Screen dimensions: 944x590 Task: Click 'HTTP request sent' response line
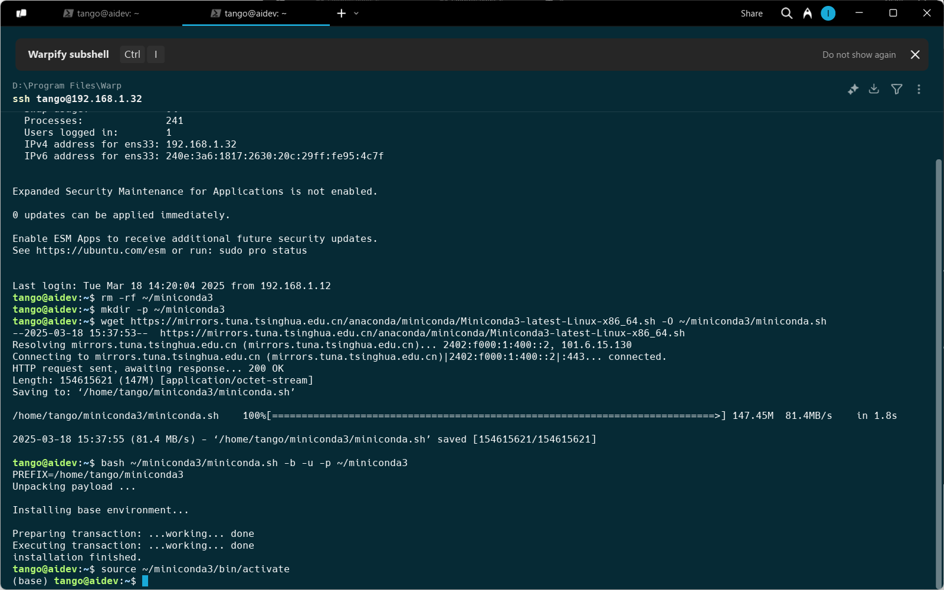tap(148, 369)
